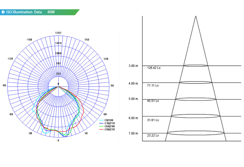The height and width of the screenshot is (167, 244).
Task: Click the 707 ring value label
Action: click(x=58, y=63)
